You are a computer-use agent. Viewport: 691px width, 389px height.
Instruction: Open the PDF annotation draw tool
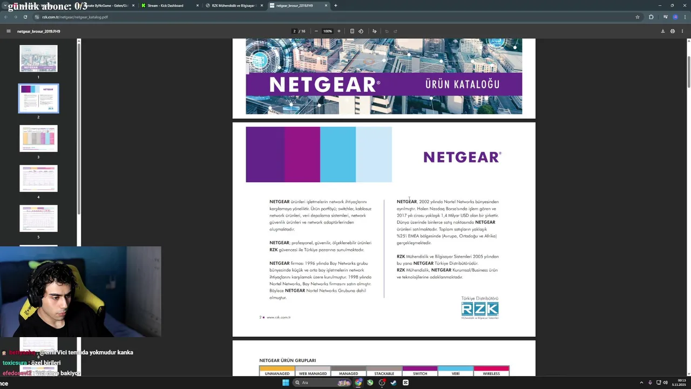pyautogui.click(x=375, y=31)
